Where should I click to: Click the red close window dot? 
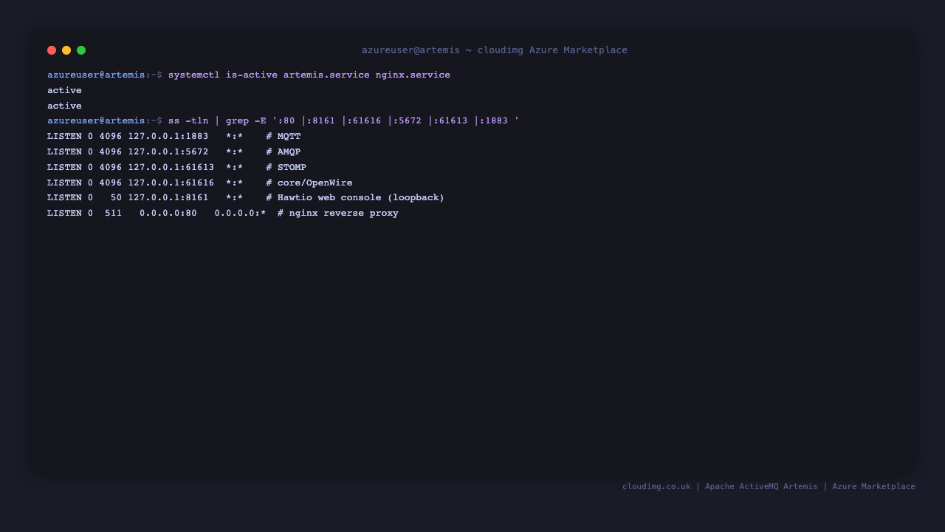(x=52, y=50)
